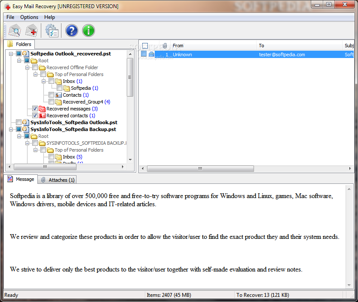The height and width of the screenshot is (302, 358).
Task: Click the 'Ready' status bar text
Action: 11,295
